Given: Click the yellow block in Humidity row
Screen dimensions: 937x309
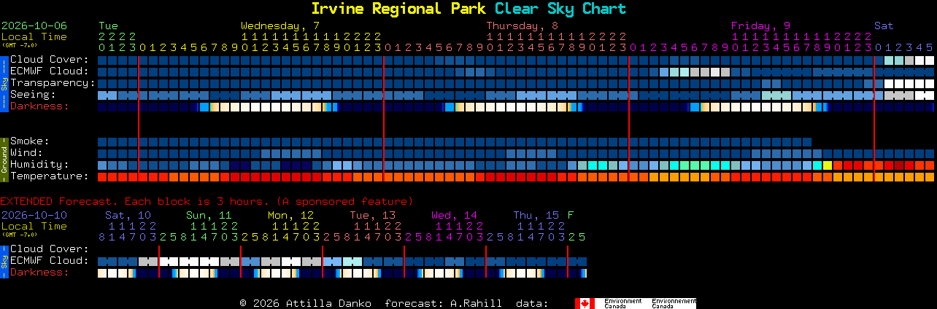Looking at the screenshot, I should 828,165.
